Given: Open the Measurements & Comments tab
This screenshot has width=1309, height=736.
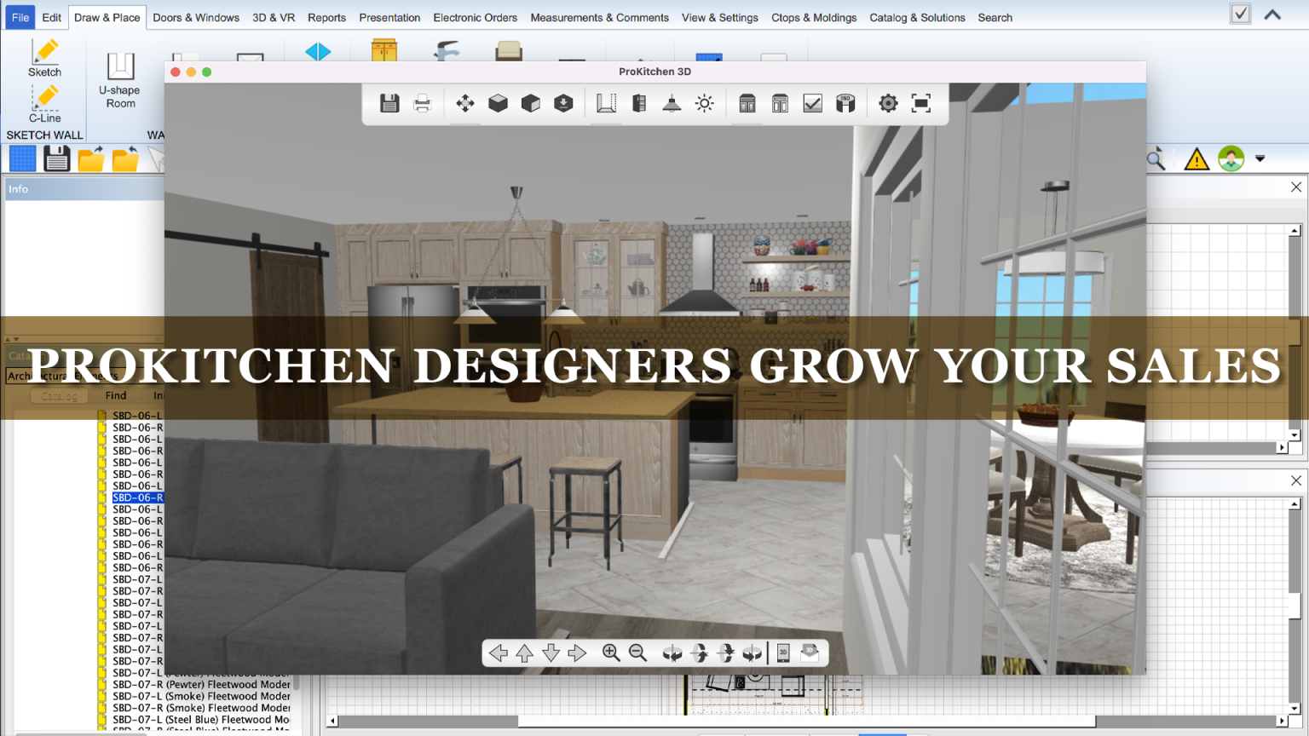Looking at the screenshot, I should click(x=599, y=17).
